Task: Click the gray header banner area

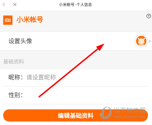Action: coord(76,21)
